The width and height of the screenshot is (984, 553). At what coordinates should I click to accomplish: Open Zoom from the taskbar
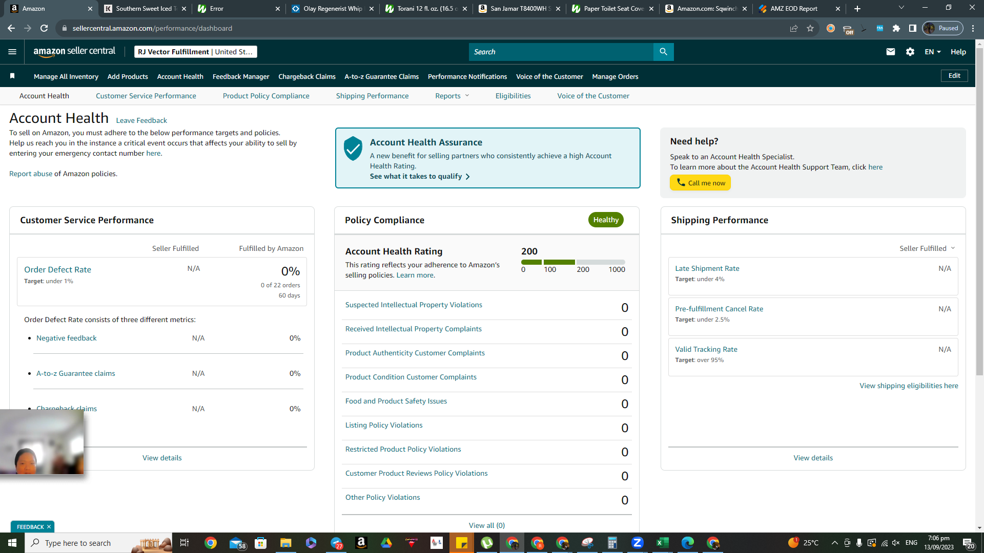[x=638, y=543]
